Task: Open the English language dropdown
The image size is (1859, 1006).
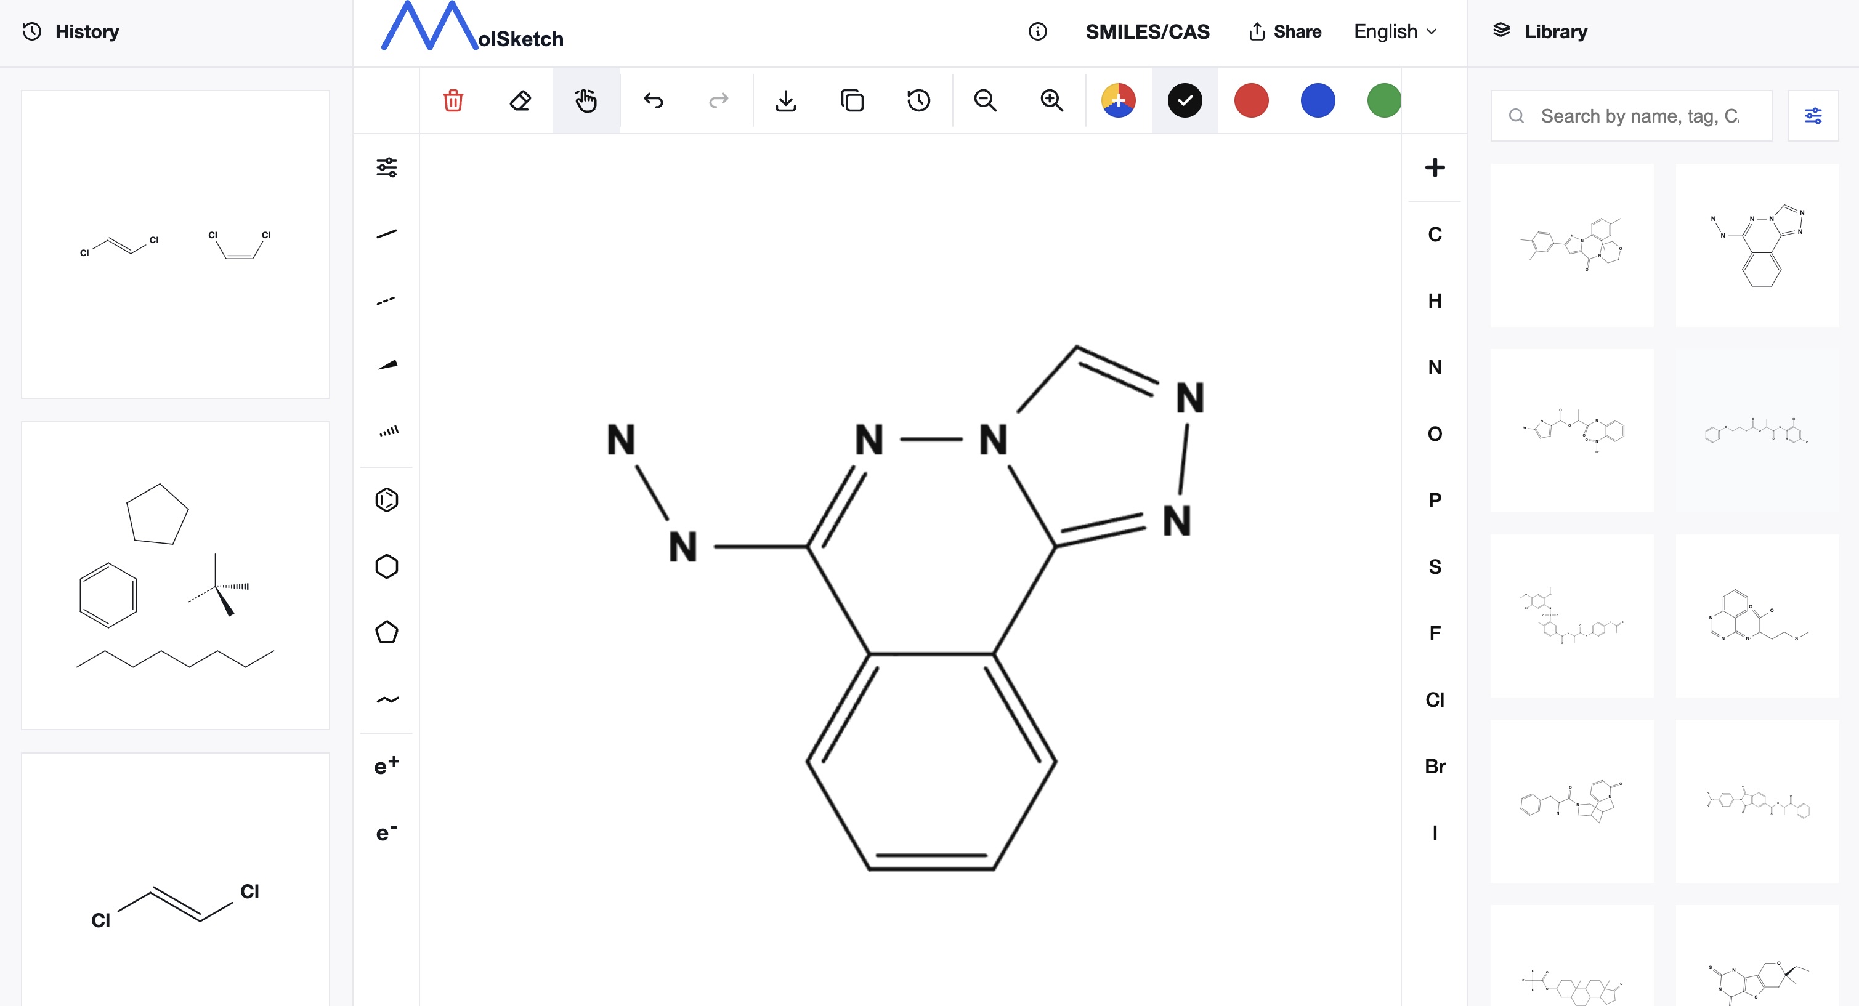Action: click(1395, 32)
